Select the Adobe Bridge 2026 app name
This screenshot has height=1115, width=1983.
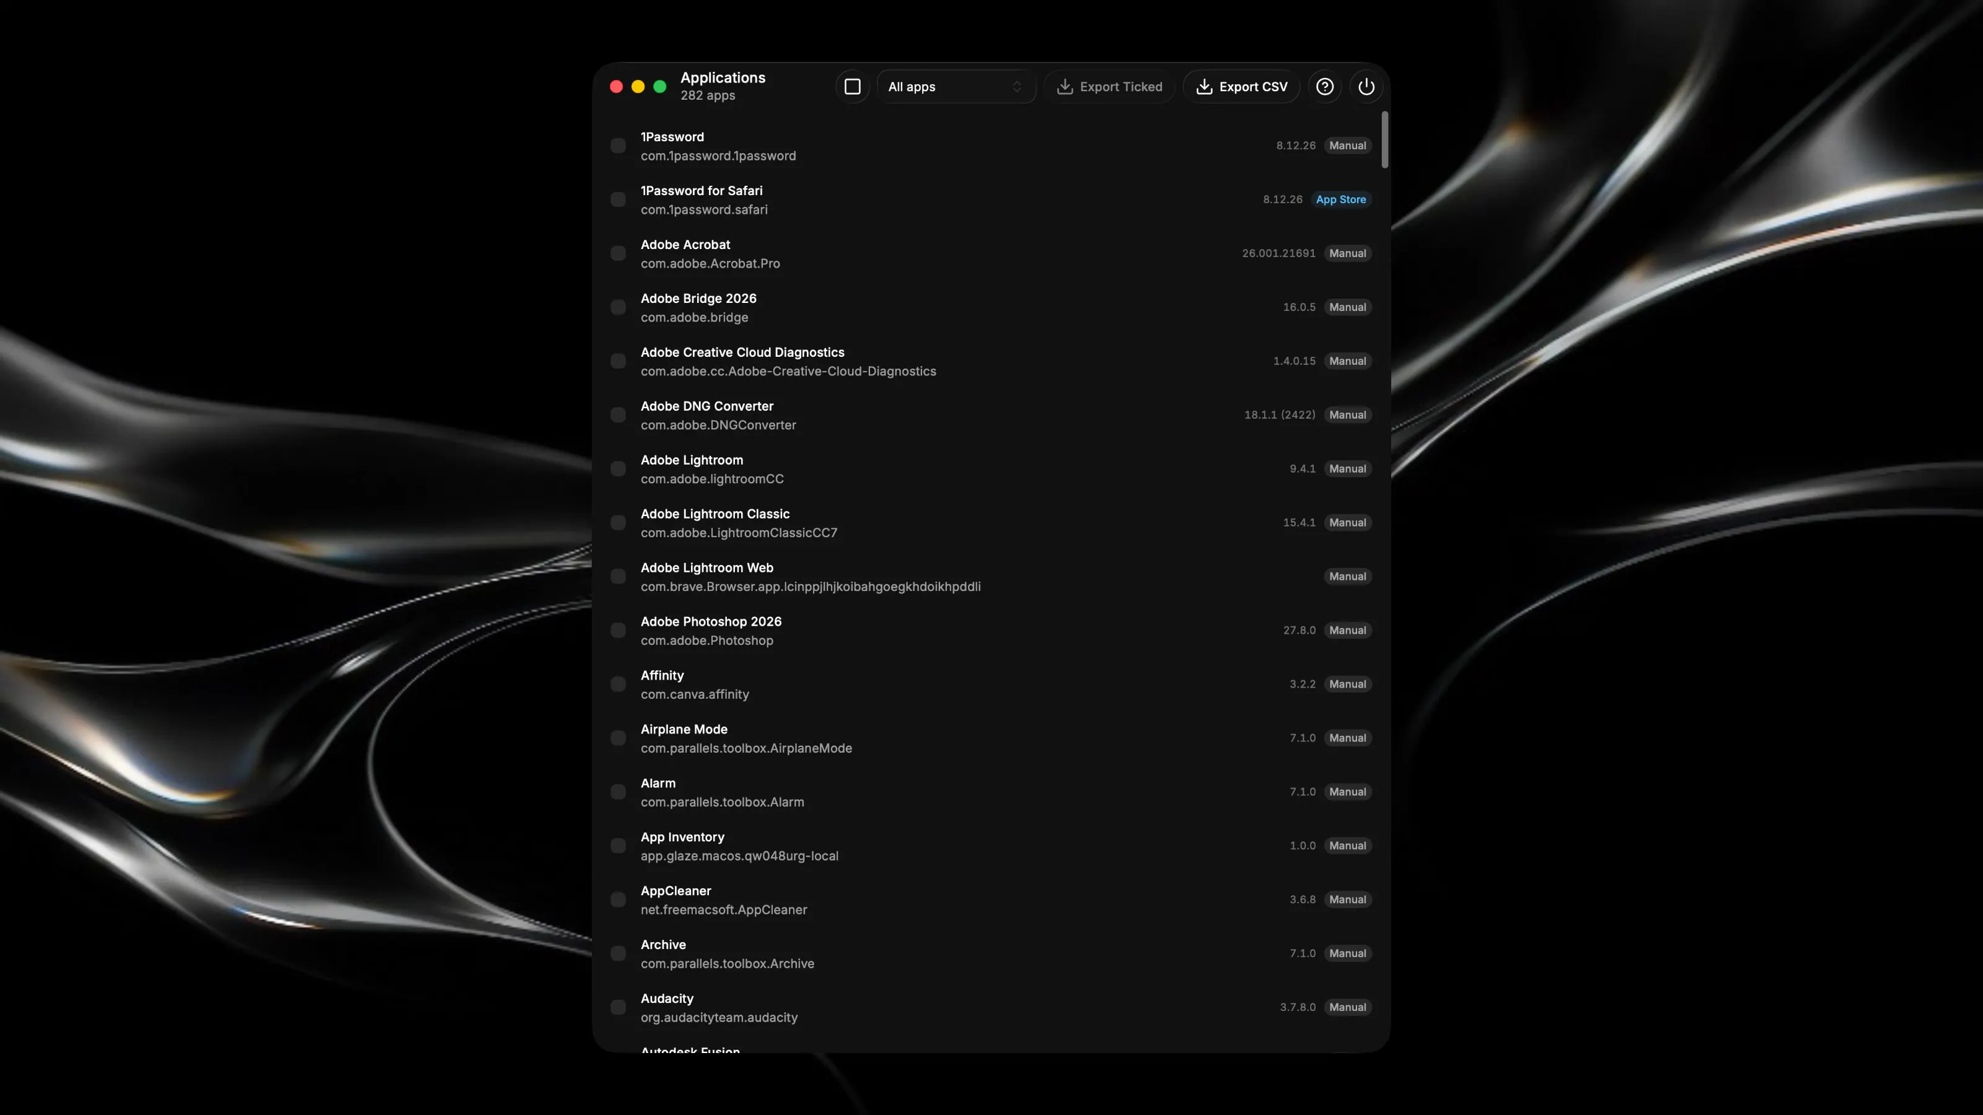click(x=698, y=299)
